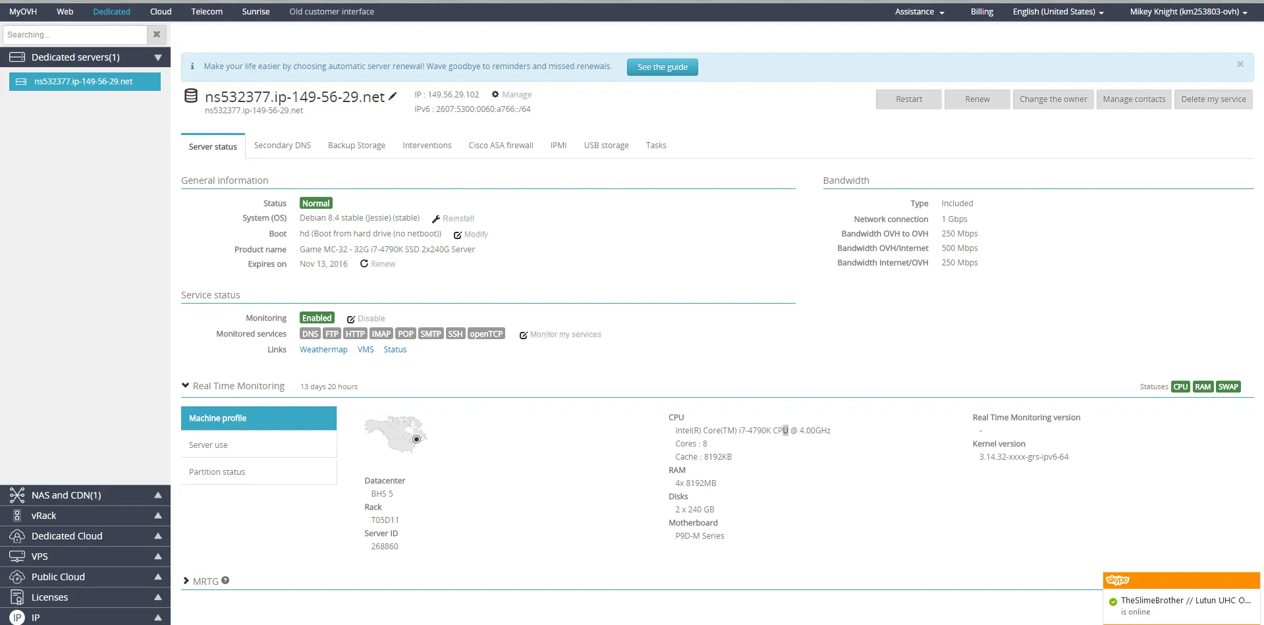Switch to the Backup Storage tab
The height and width of the screenshot is (625, 1264).
point(356,146)
